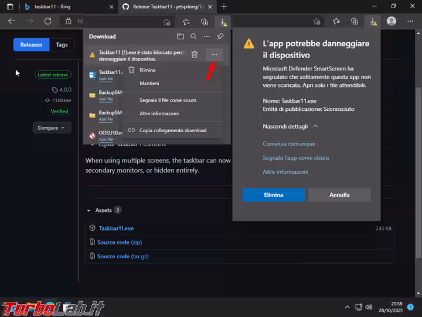Select the Releases tab on GitHub
The width and height of the screenshot is (422, 317).
[x=31, y=45]
